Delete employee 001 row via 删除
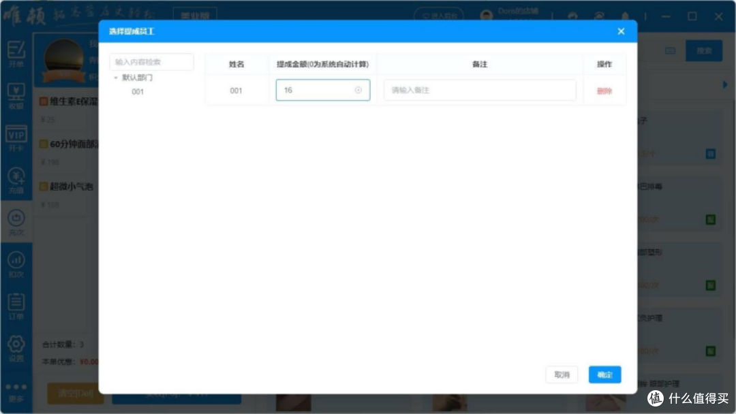This screenshot has height=414, width=736. 604,91
